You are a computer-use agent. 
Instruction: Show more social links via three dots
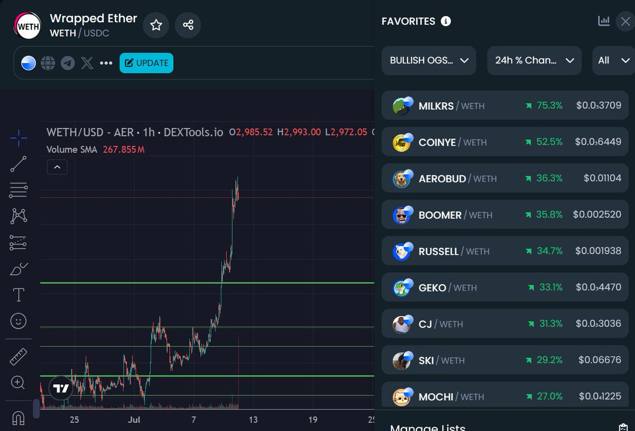106,63
